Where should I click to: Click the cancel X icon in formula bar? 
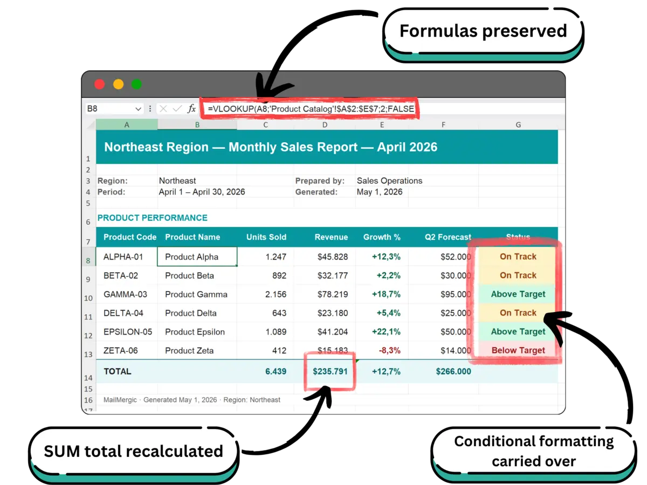coord(163,109)
